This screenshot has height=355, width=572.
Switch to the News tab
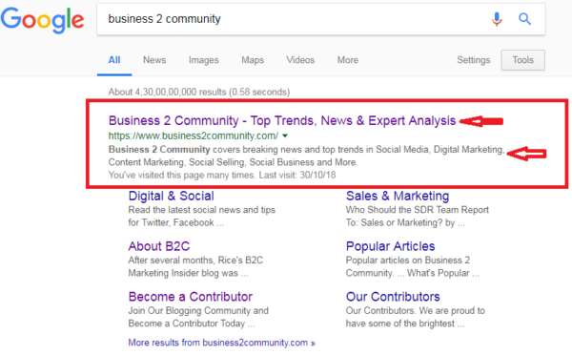154,60
